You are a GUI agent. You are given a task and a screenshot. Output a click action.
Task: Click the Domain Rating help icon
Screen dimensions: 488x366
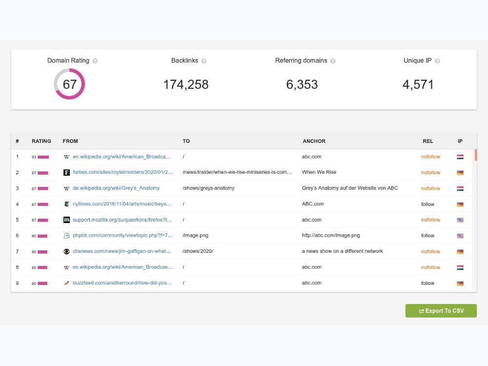(95, 61)
